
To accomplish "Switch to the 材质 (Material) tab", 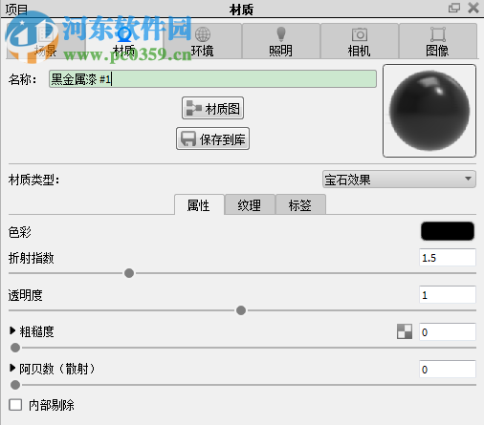I will click(x=124, y=41).
